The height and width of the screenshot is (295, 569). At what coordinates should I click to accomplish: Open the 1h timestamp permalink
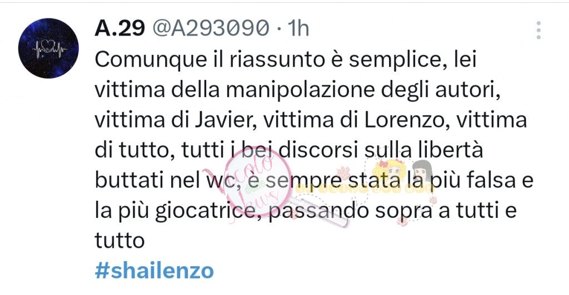pos(298,28)
